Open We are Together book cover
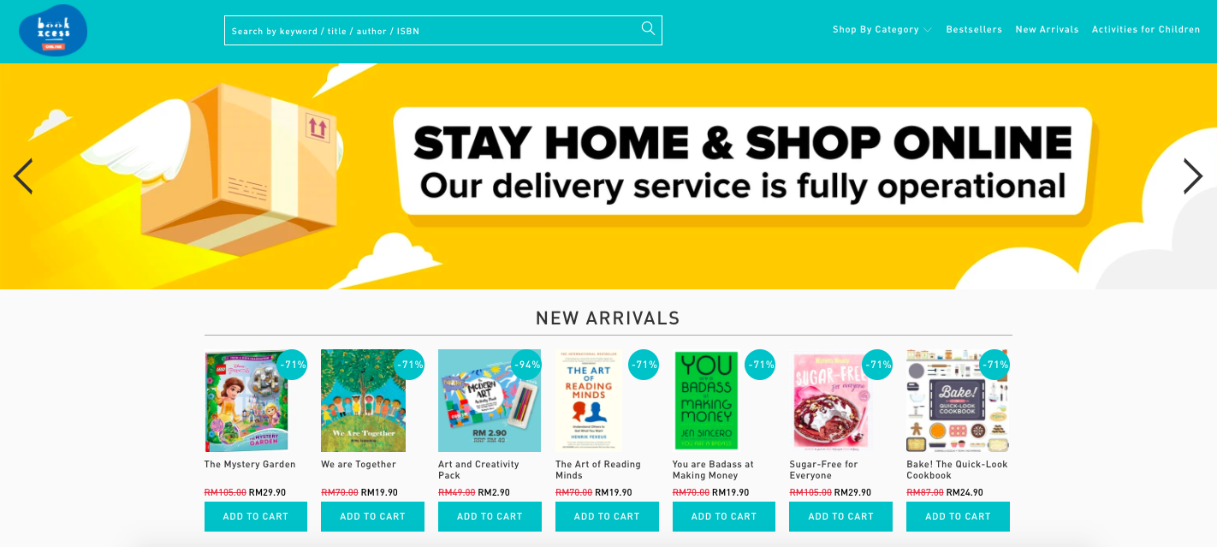Viewport: 1217px width, 547px height. pos(363,401)
